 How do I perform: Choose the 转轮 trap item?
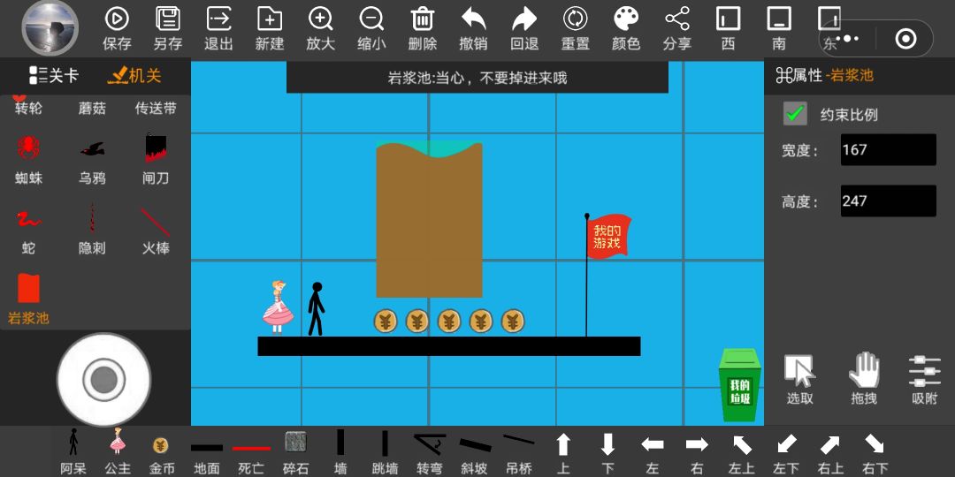[x=28, y=108]
